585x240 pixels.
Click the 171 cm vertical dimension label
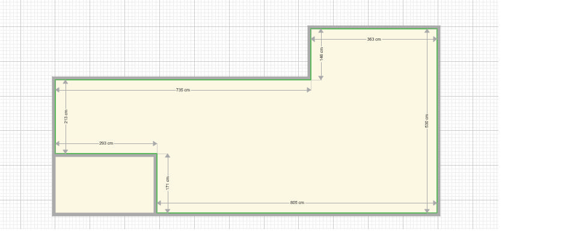168,182
